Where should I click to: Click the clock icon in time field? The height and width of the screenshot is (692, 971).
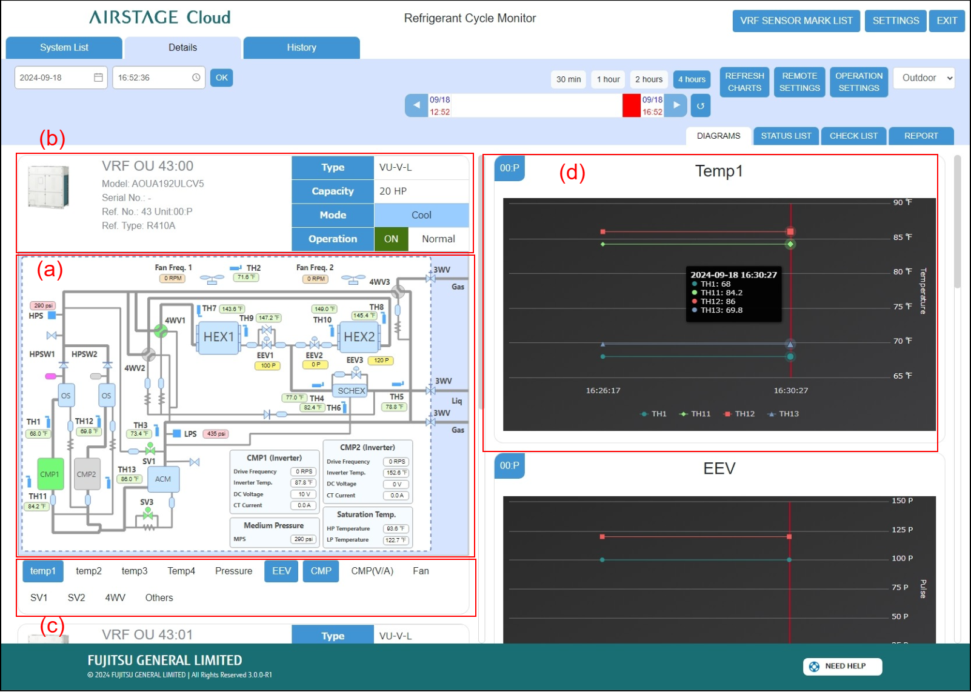point(196,78)
